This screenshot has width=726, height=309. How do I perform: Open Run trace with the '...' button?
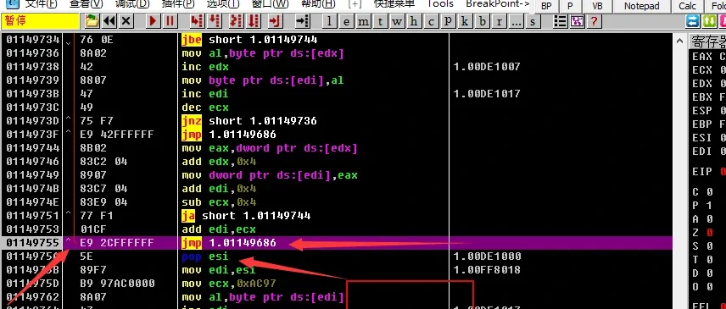517,21
